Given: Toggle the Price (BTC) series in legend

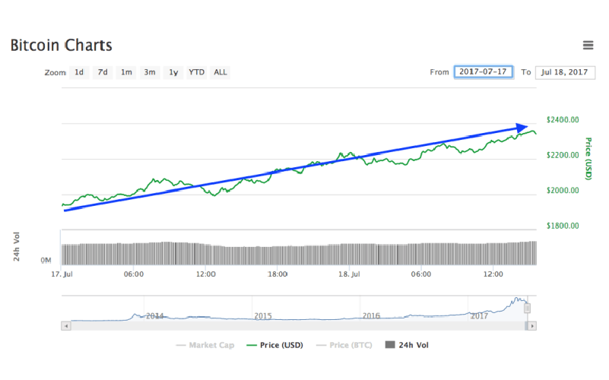Looking at the screenshot, I should coord(344,345).
